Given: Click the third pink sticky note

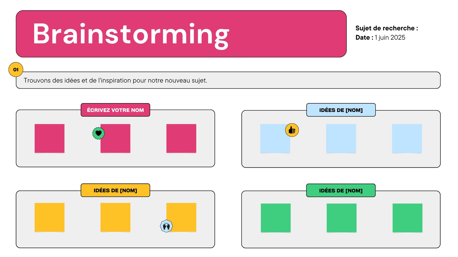Looking at the screenshot, I should tap(181, 138).
